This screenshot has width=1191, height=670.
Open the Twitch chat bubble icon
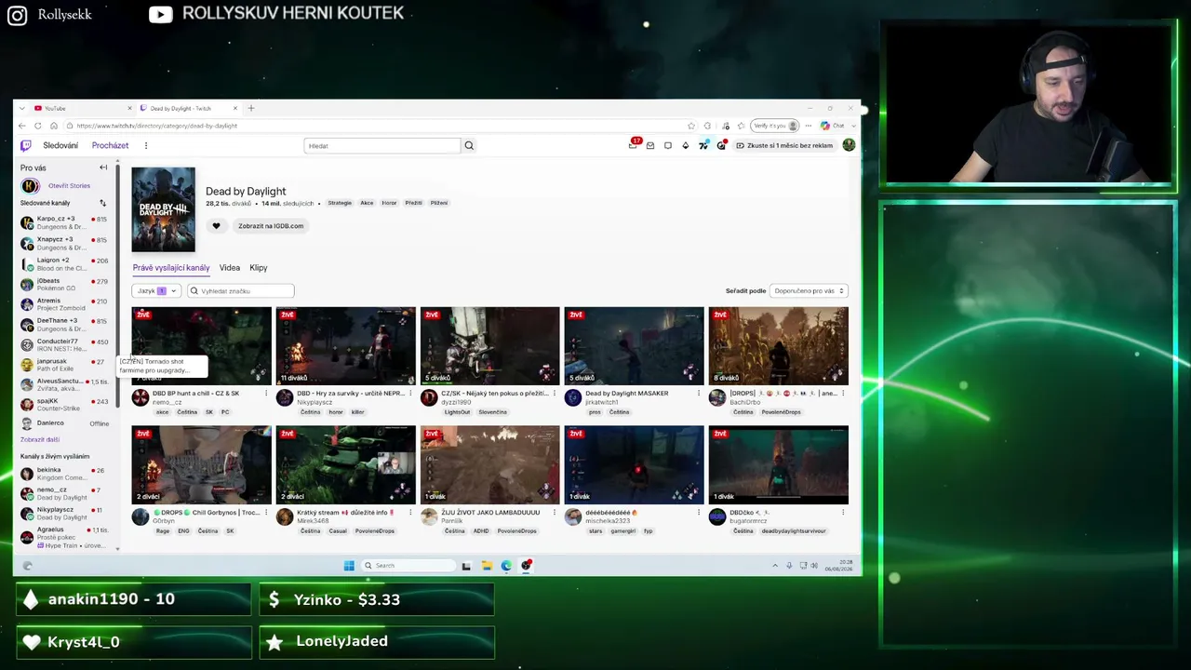[x=668, y=145]
